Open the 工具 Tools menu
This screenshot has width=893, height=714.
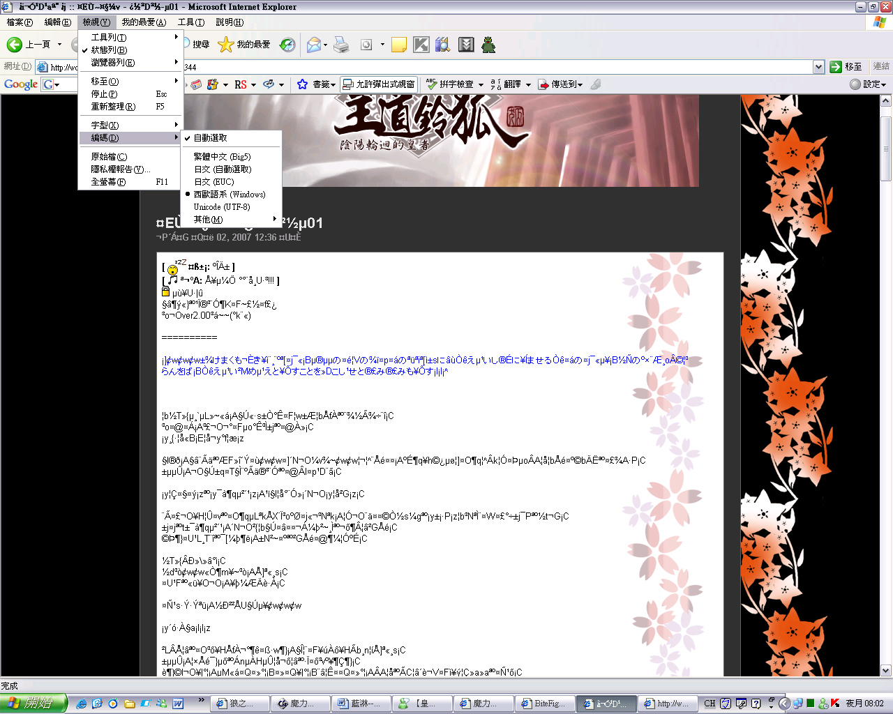pyautogui.click(x=190, y=22)
